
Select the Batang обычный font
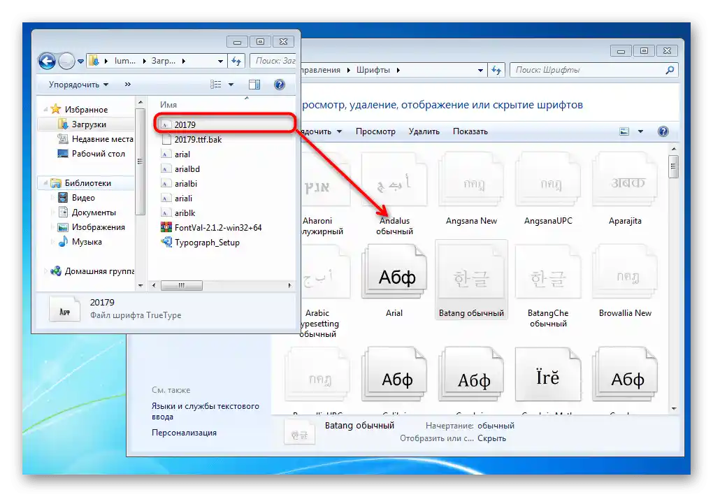(471, 280)
